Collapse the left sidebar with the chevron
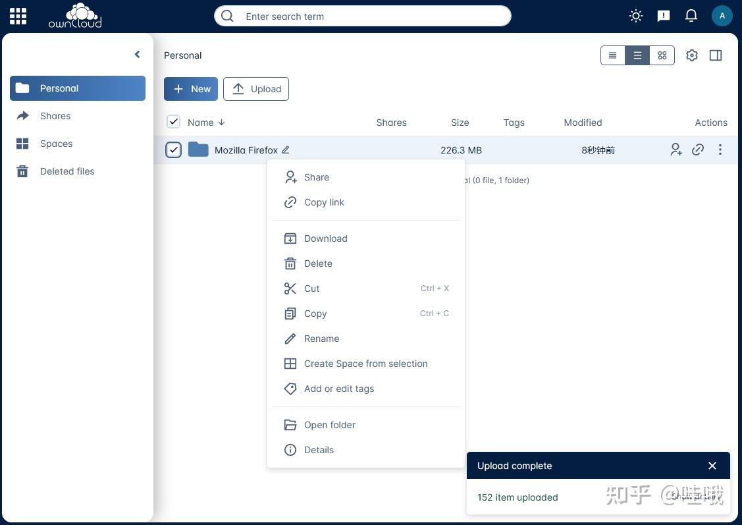This screenshot has width=742, height=525. 137,54
